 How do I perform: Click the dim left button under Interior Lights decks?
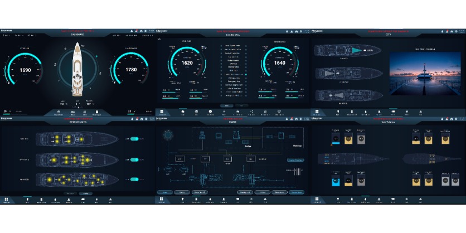point(70,193)
